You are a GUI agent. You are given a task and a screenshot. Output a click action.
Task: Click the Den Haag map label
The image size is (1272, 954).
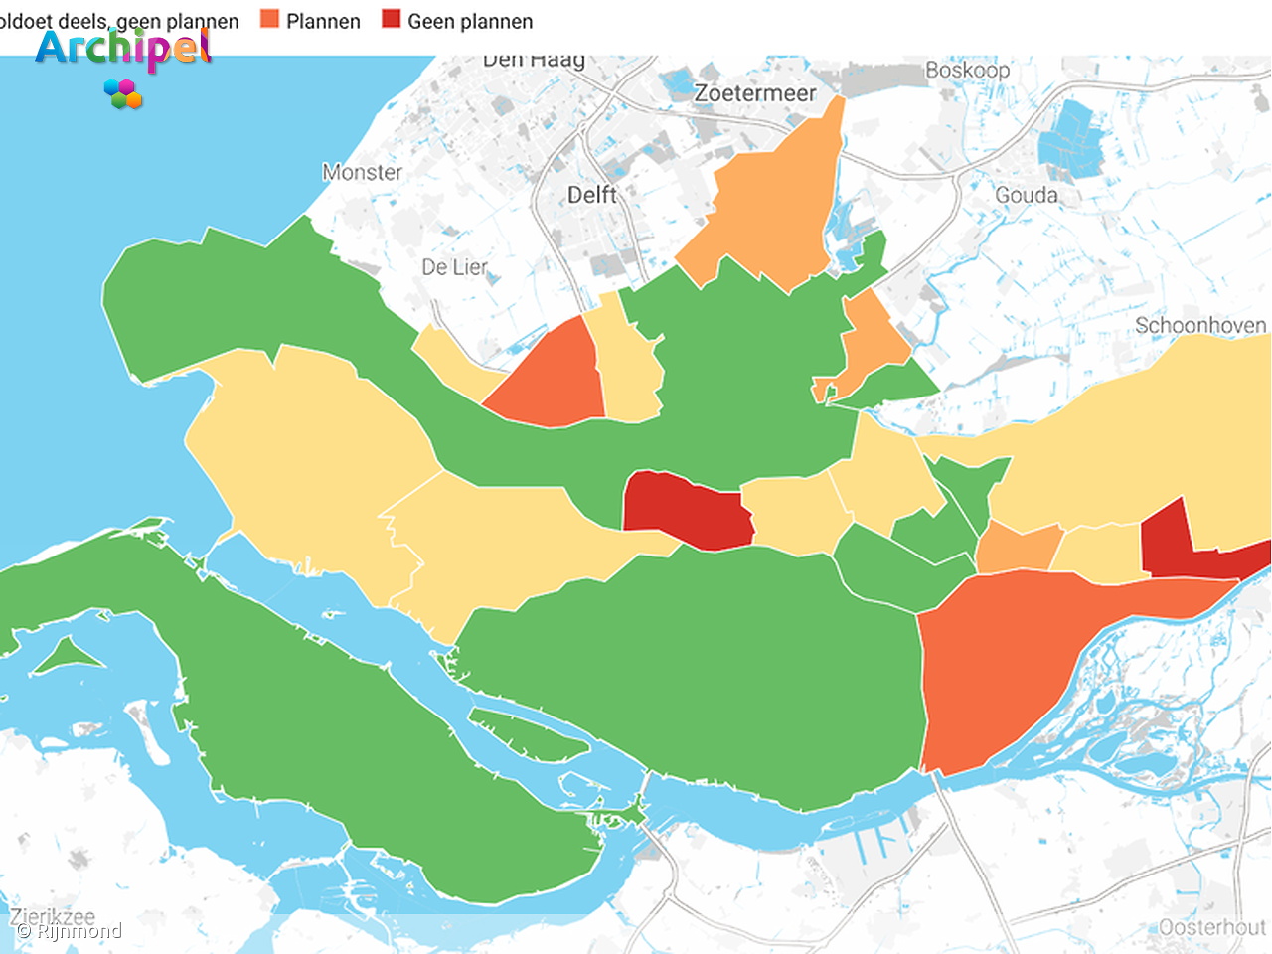[x=533, y=60]
